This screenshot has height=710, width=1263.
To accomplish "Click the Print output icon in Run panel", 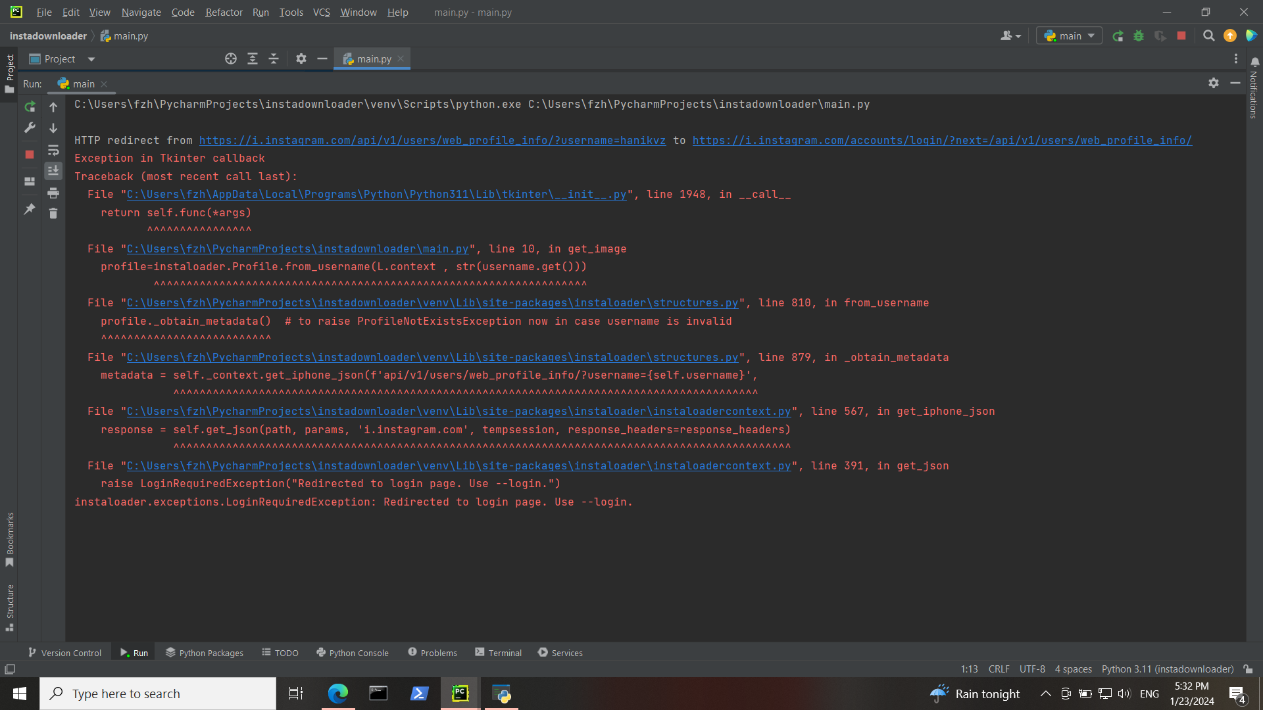I will click(x=53, y=193).
